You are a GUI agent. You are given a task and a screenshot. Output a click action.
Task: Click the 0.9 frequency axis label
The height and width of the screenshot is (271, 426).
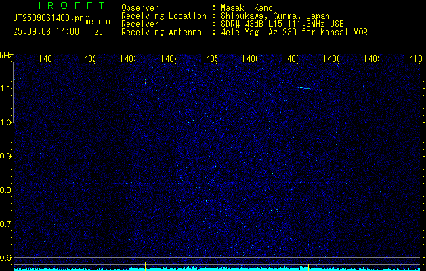[x=5, y=157]
